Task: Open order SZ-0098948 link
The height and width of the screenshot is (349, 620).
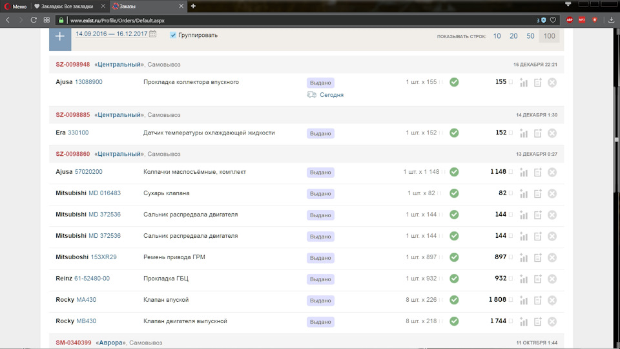Action: 73,65
